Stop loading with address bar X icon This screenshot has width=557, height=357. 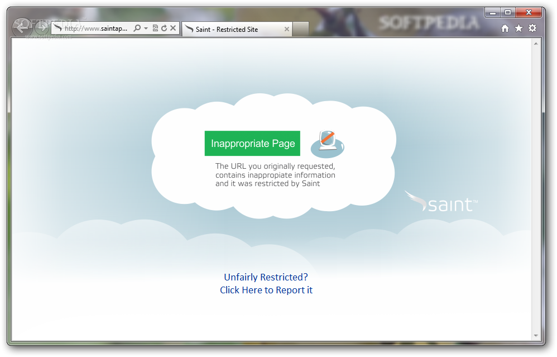[173, 28]
